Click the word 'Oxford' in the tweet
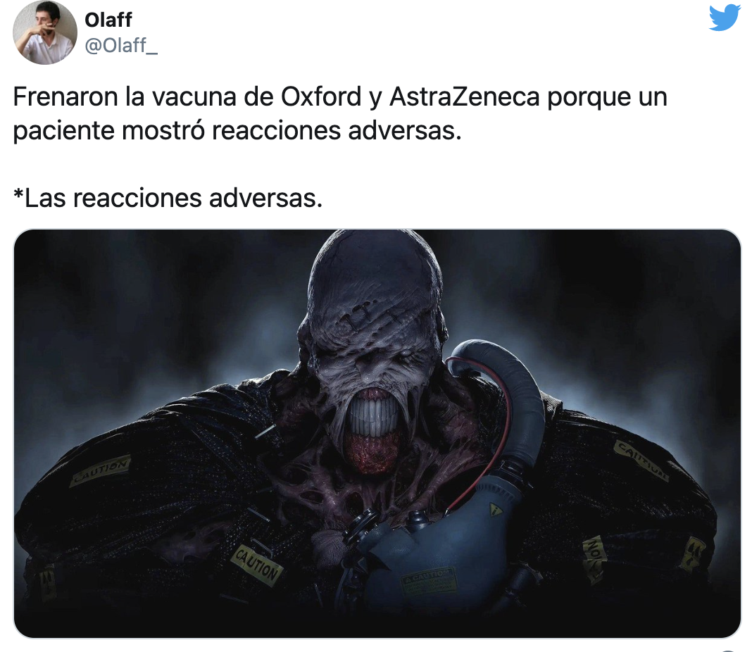The image size is (752, 652). tap(321, 97)
